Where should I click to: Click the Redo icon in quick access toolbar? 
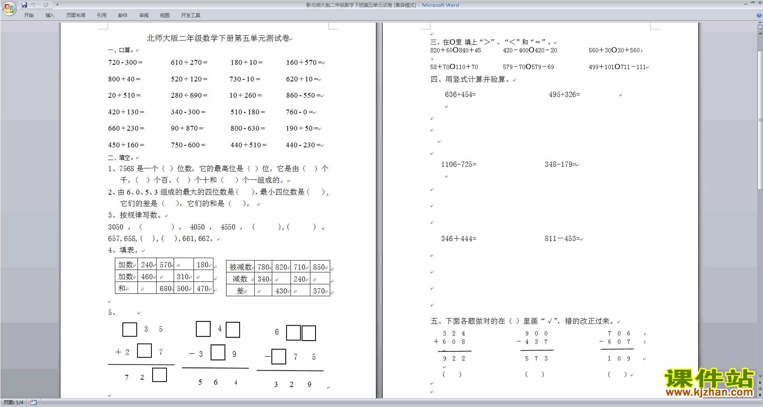pyautogui.click(x=46, y=5)
